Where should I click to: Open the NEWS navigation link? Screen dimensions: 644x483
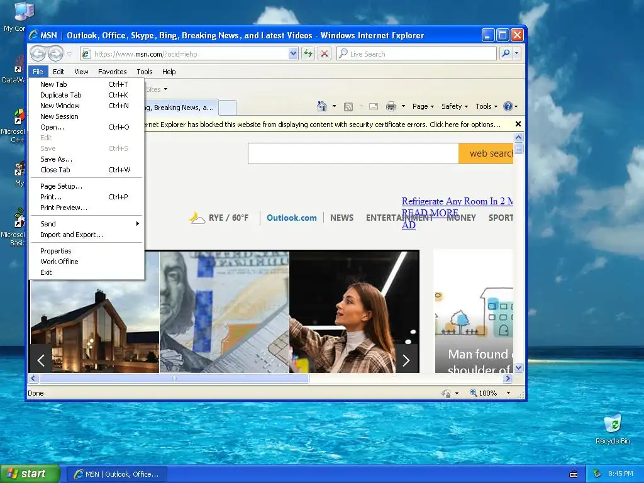pyautogui.click(x=341, y=218)
